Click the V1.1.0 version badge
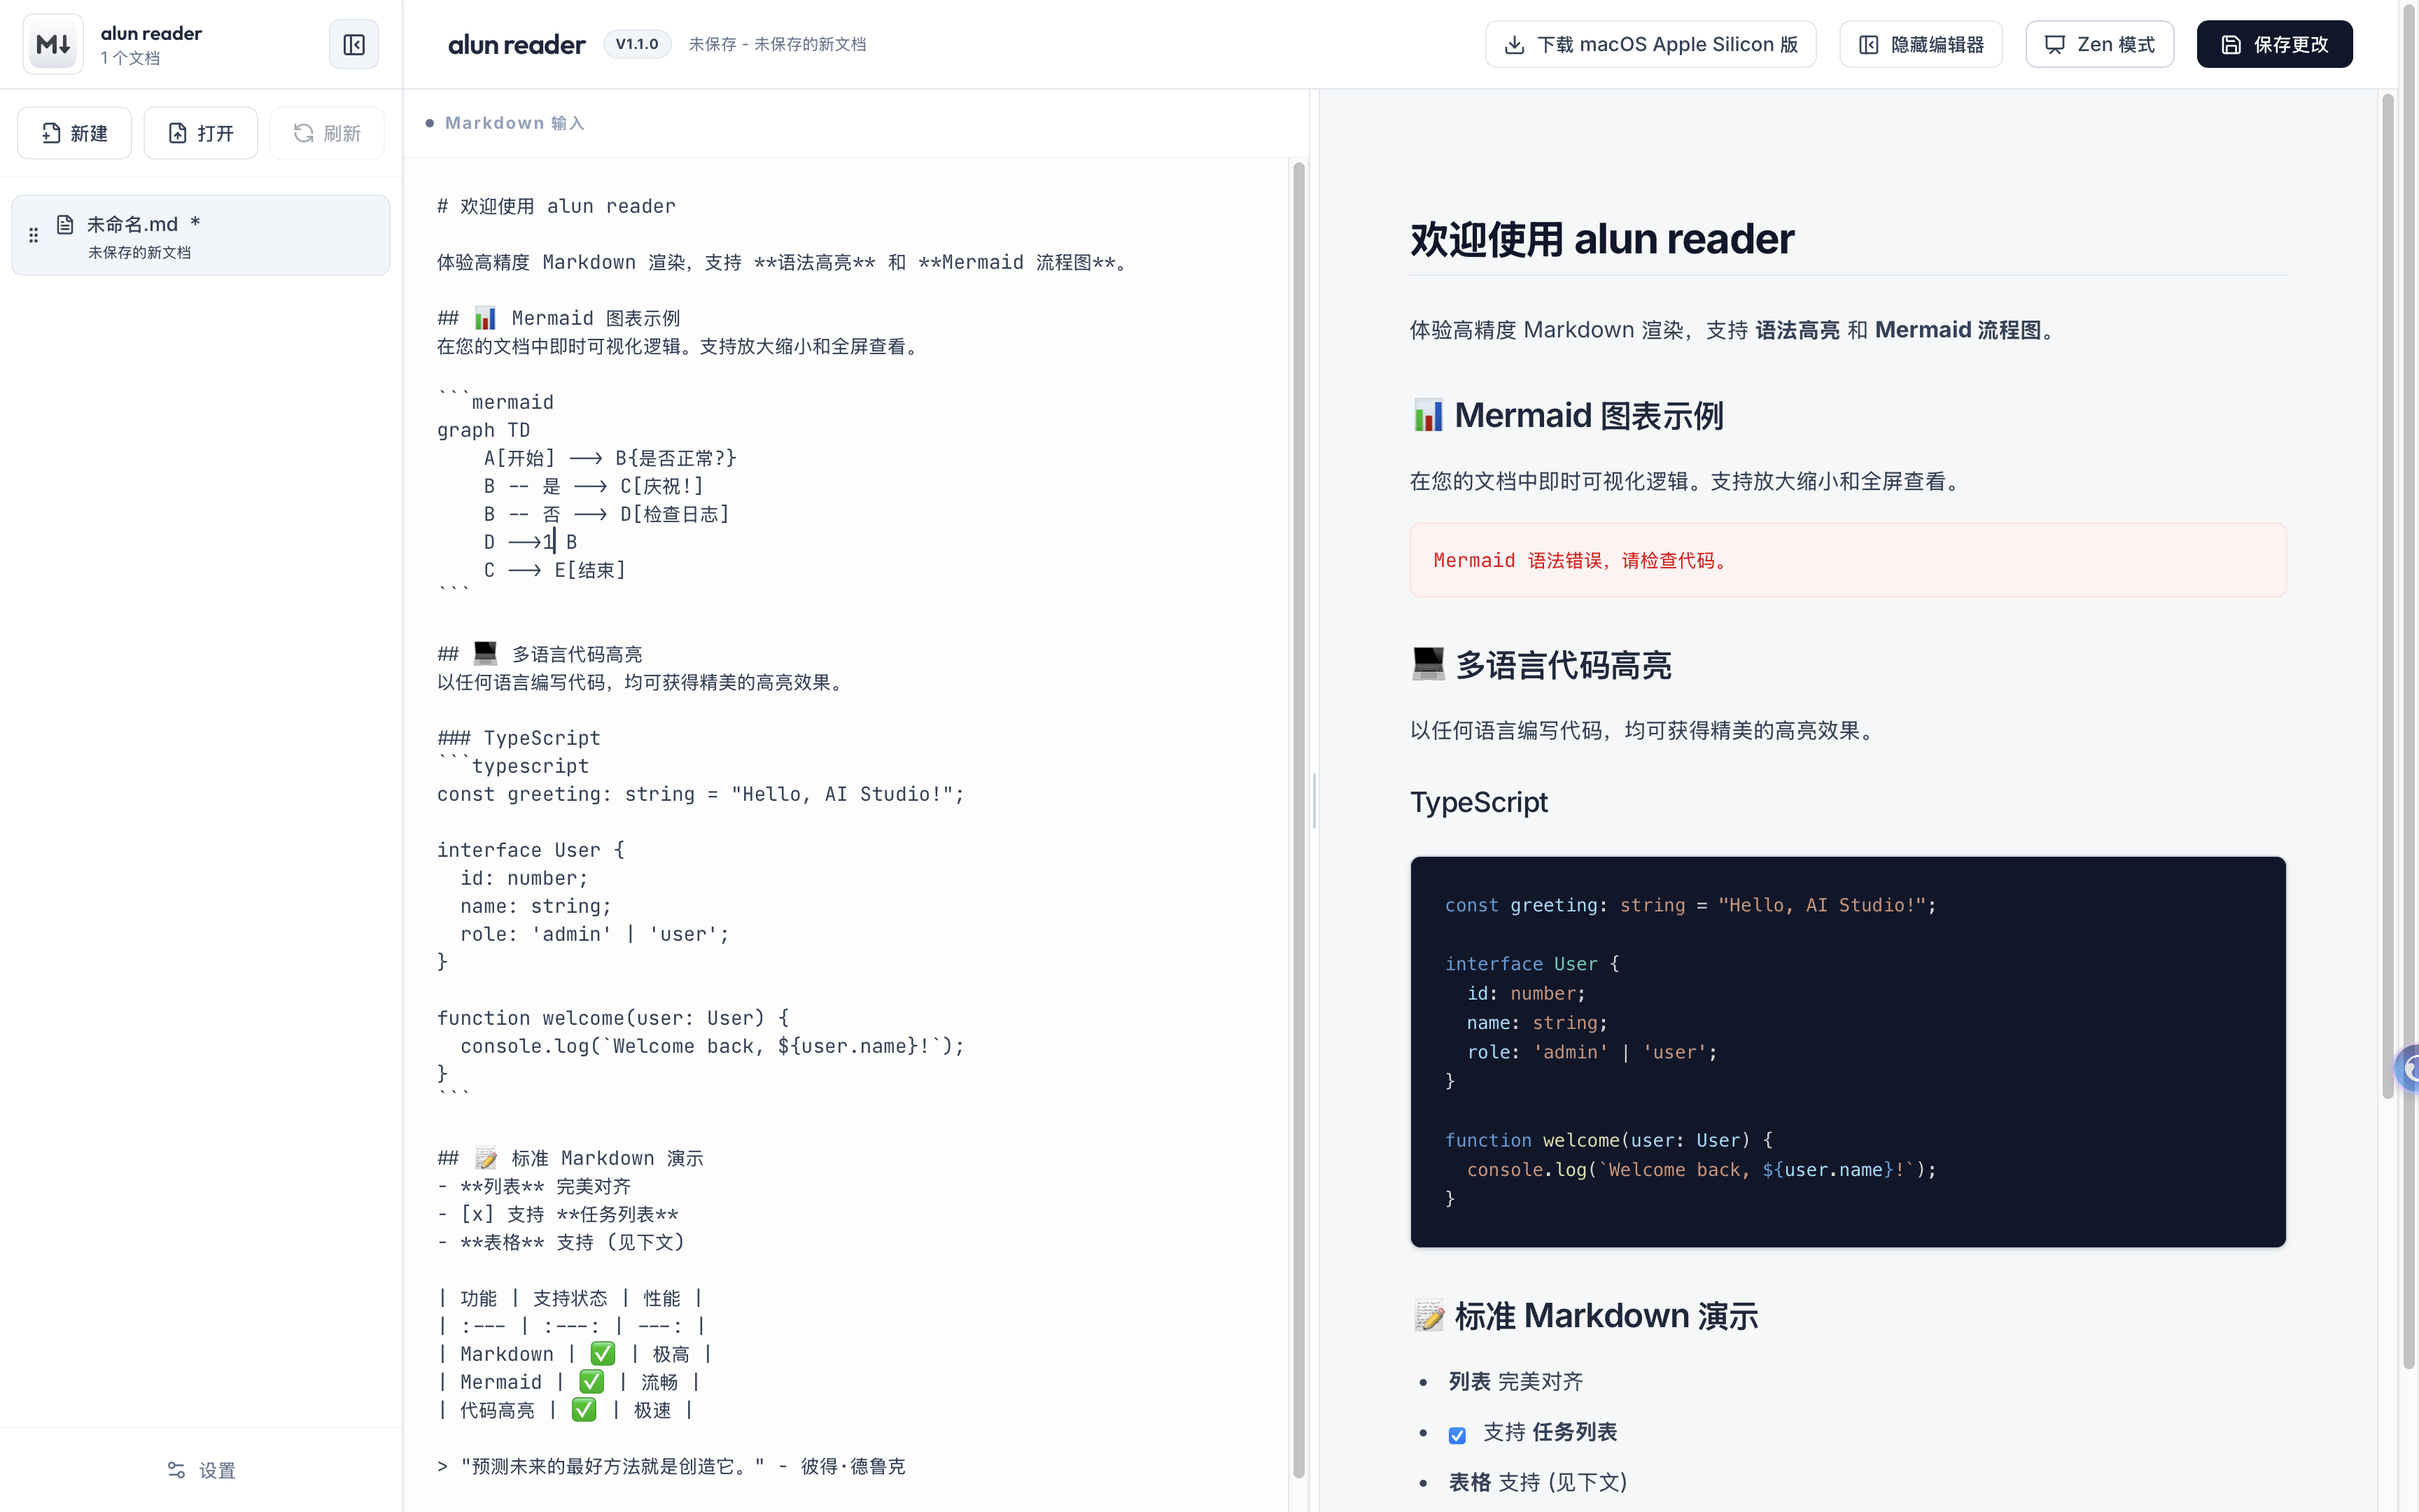This screenshot has height=1512, width=2419. pos(637,44)
